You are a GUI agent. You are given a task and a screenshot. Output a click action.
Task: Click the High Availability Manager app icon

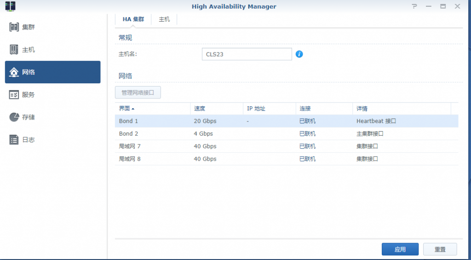click(10, 6)
